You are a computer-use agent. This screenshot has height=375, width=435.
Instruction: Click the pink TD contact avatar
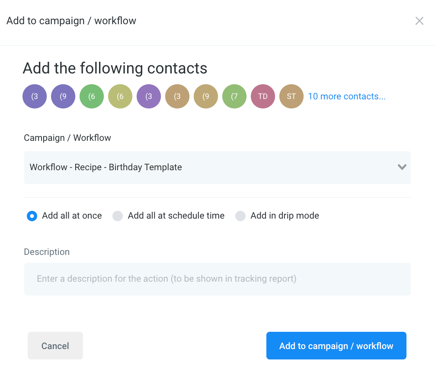tap(263, 96)
